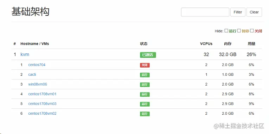The height and width of the screenshot is (134, 269).
Task: Click the Clear button
Action: 254,12
